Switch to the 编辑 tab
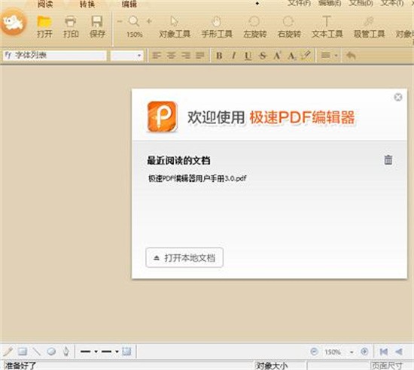The image size is (414, 370). click(x=129, y=4)
